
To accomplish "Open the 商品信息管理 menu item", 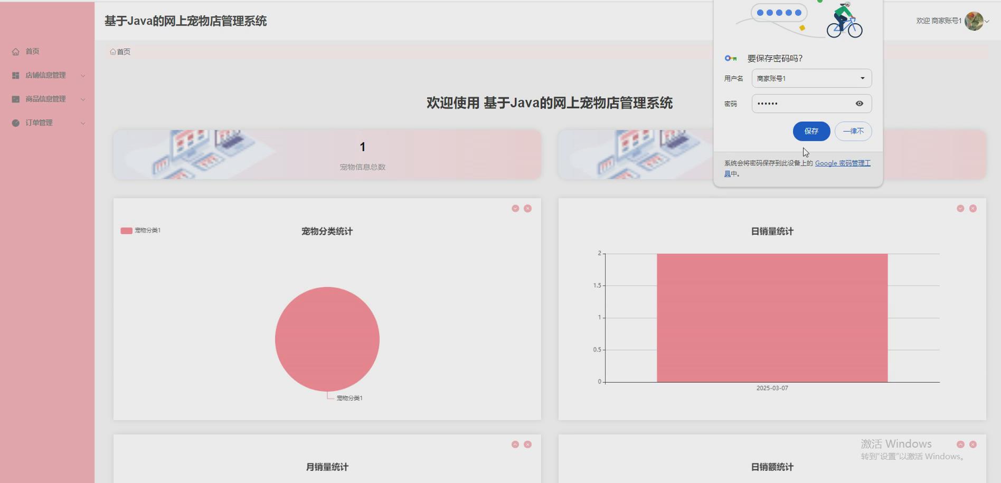I will [x=44, y=99].
